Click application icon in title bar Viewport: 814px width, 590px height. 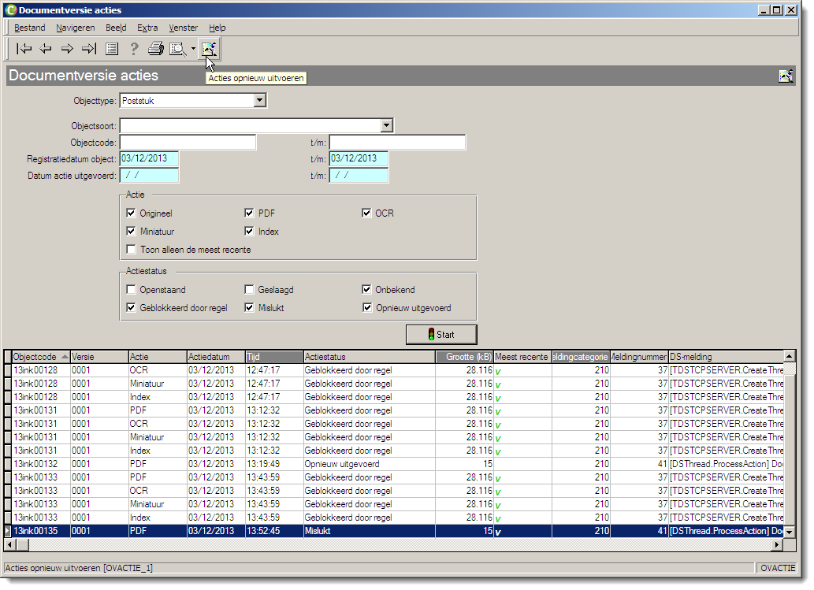coord(10,10)
